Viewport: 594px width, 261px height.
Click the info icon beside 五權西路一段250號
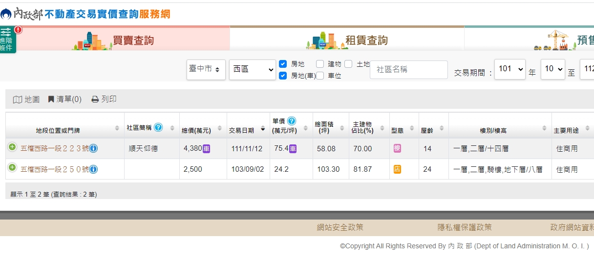93,169
